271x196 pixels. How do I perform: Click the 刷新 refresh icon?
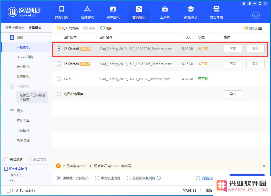click(102, 28)
